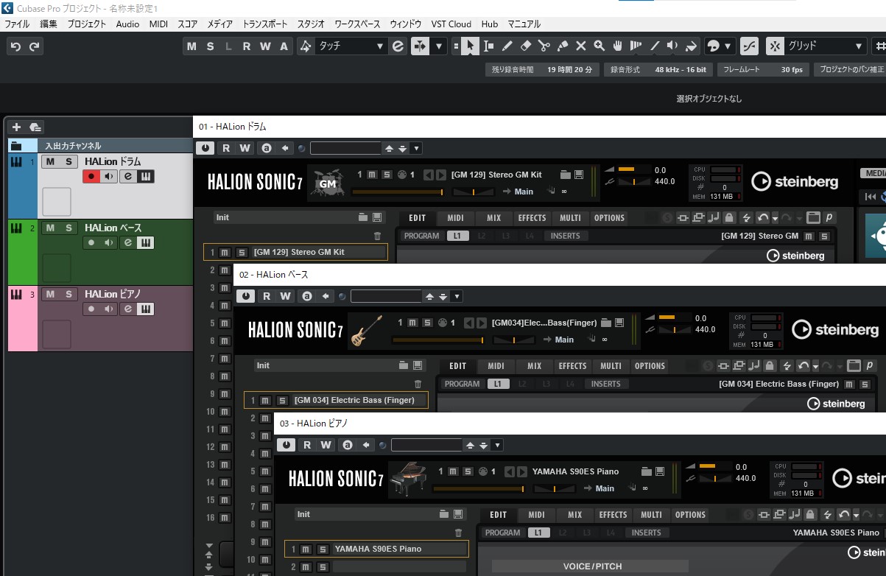The image size is (886, 576).
Task: Select the Object Selection arrow tool
Action: click(470, 46)
